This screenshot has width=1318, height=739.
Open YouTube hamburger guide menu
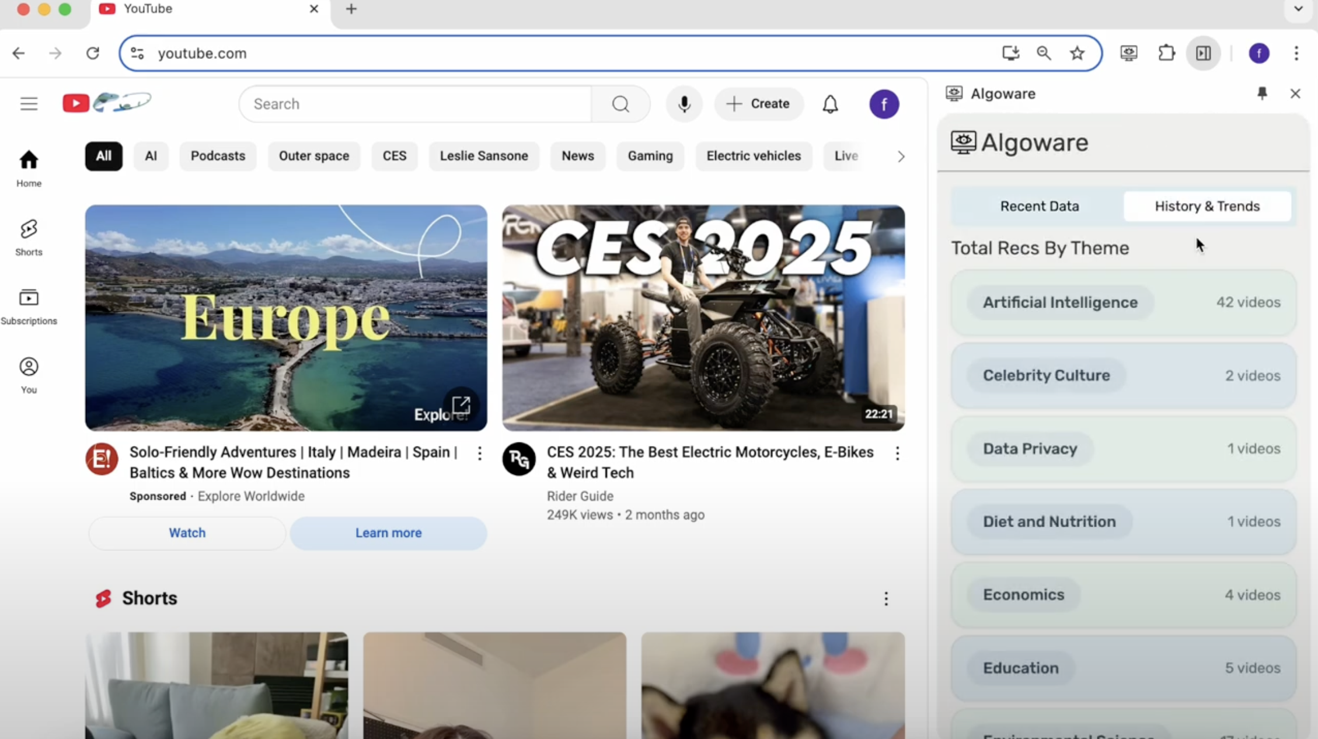pyautogui.click(x=29, y=104)
